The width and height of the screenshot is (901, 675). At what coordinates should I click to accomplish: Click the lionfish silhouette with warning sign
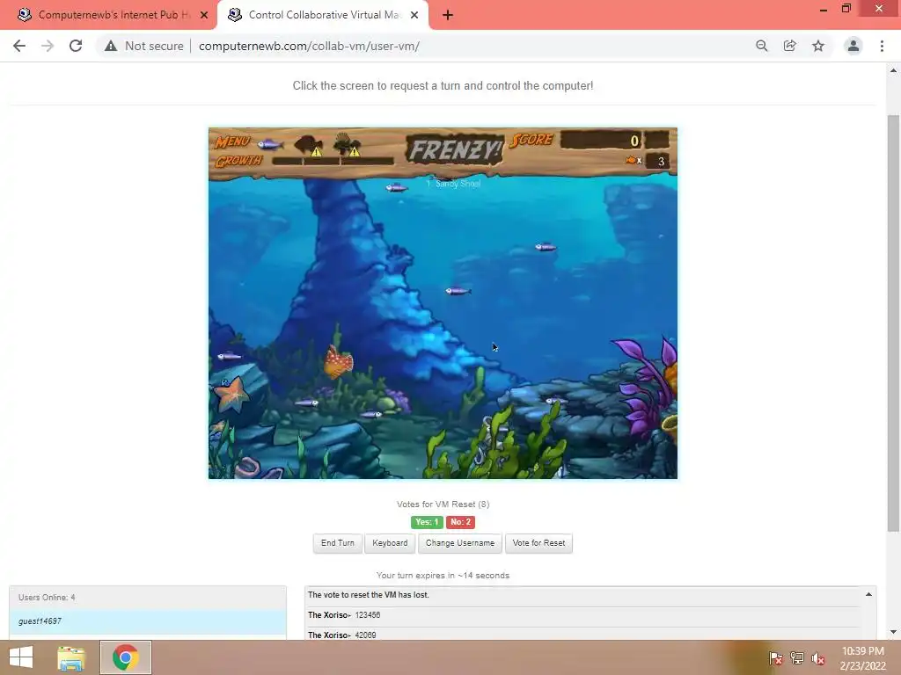pyautogui.click(x=347, y=145)
